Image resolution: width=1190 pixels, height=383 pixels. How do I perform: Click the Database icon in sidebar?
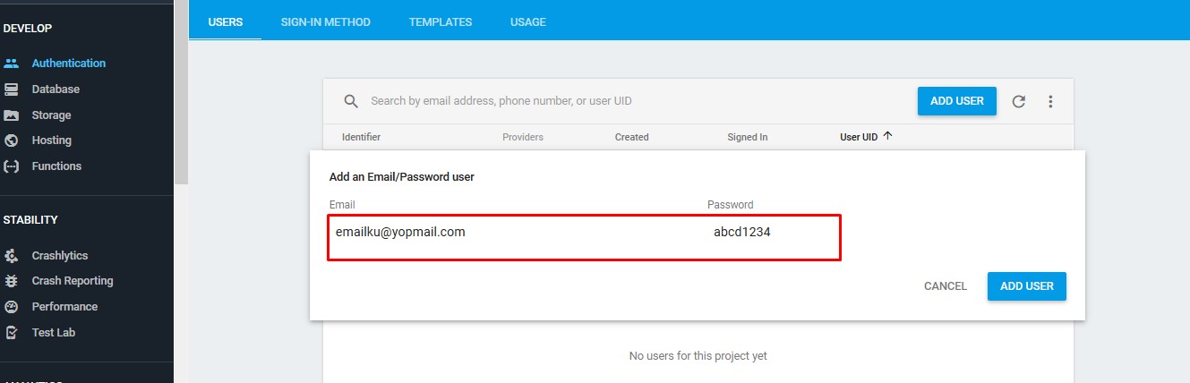[12, 89]
